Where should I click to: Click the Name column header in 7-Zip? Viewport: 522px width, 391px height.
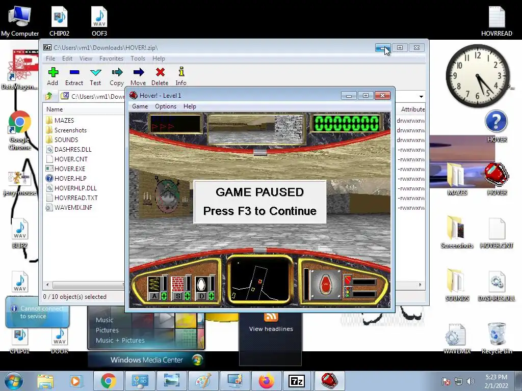tap(84, 109)
